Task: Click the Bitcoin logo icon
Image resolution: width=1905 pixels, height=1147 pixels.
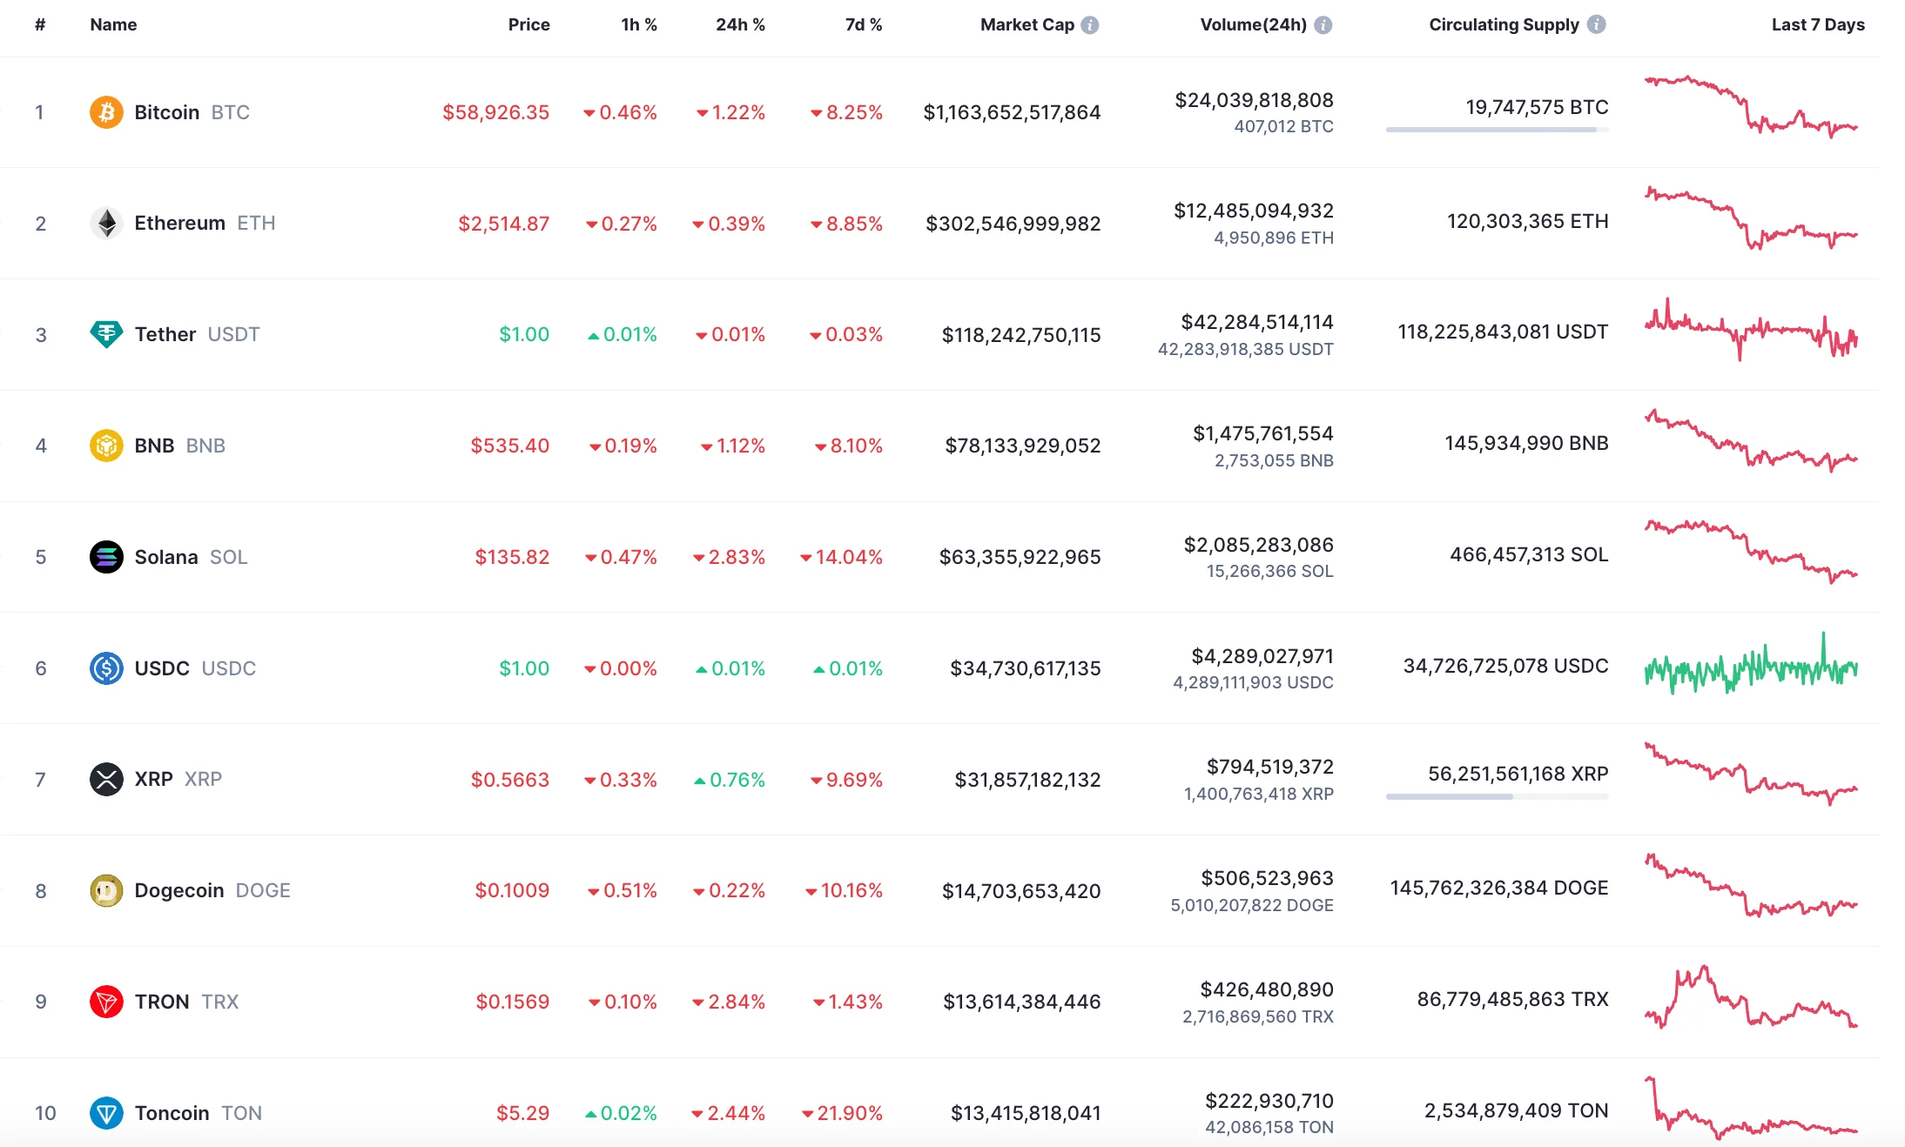Action: [106, 112]
